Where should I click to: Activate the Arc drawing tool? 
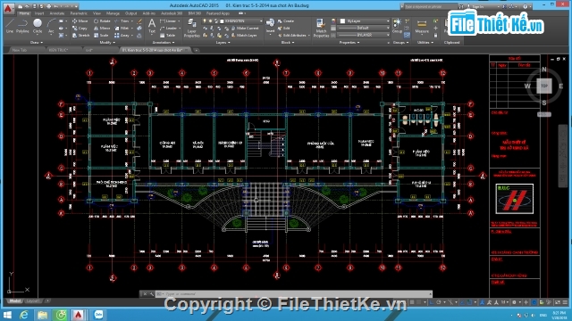coord(51,26)
